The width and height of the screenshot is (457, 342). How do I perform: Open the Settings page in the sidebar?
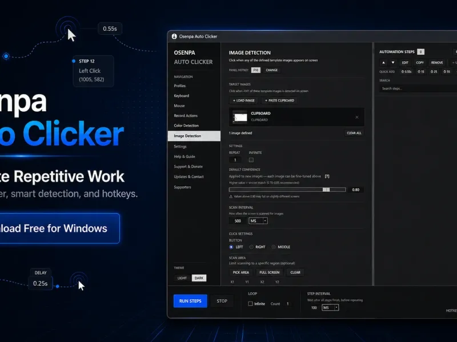[180, 146]
